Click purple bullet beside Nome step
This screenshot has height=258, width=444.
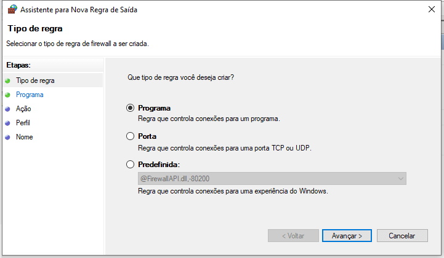point(7,138)
